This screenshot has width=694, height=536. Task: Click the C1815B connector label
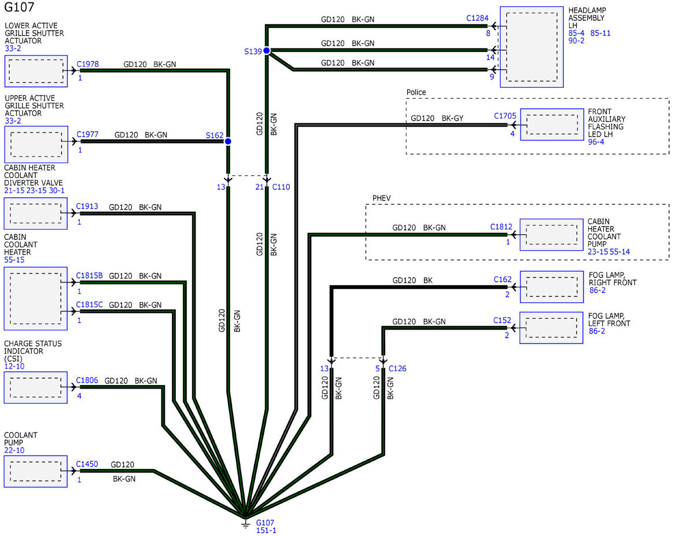pos(90,276)
